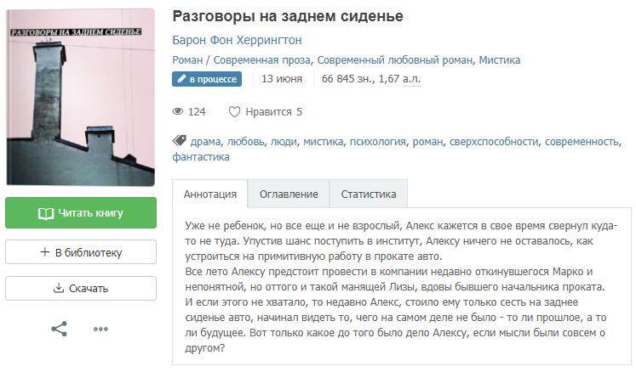Click the фантастика tag
This screenshot has width=636, height=372.
click(201, 157)
